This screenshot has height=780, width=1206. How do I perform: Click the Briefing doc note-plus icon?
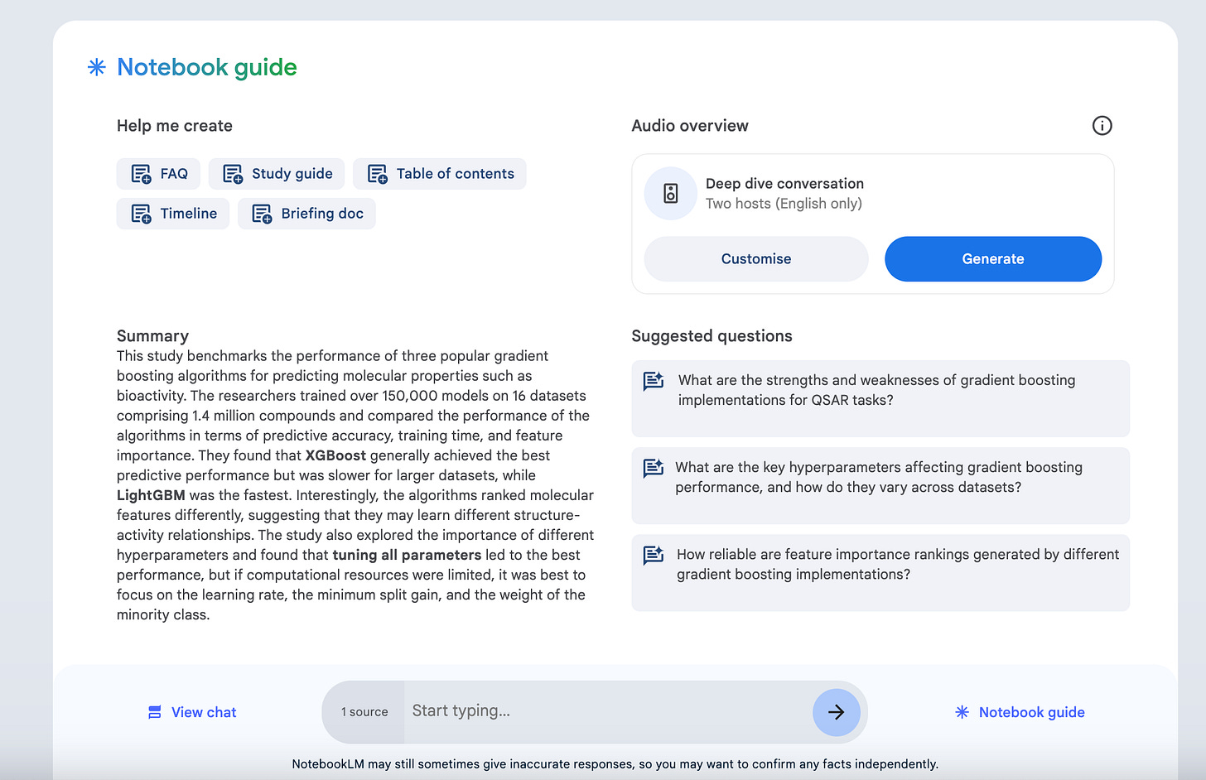pyautogui.click(x=262, y=214)
